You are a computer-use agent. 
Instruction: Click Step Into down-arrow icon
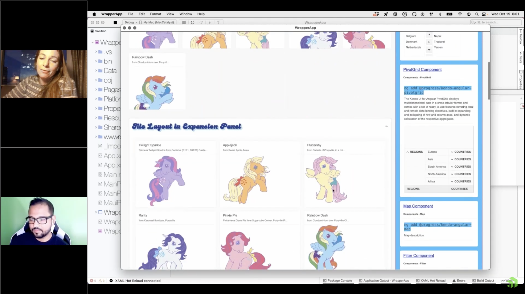[210, 22]
